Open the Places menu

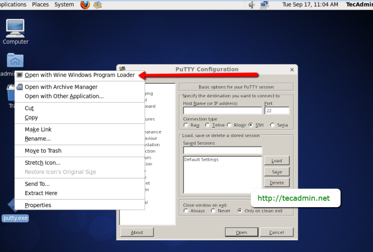click(40, 5)
